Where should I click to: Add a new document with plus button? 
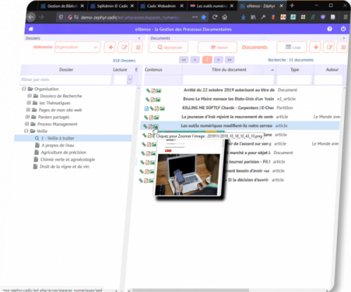(316, 47)
